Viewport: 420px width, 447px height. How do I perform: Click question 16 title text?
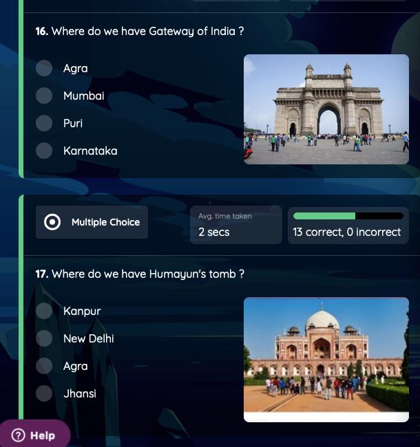pyautogui.click(x=140, y=32)
